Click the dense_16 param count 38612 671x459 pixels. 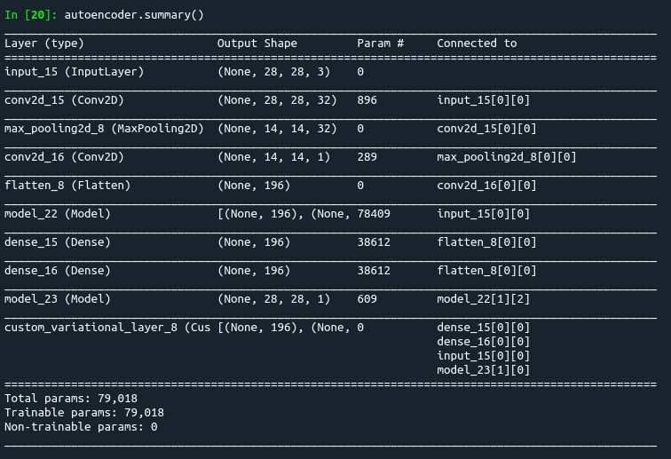click(x=374, y=271)
